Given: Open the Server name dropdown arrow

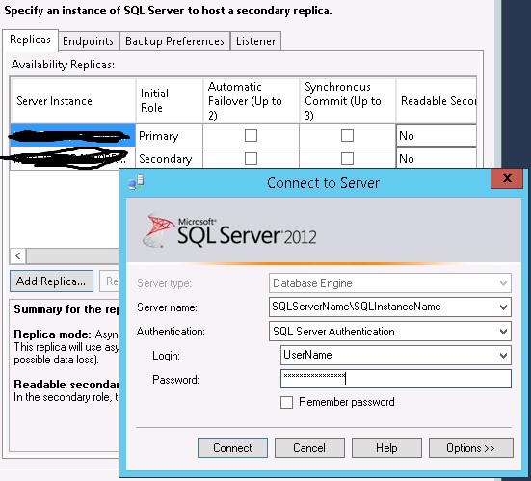Looking at the screenshot, I should tap(503, 307).
